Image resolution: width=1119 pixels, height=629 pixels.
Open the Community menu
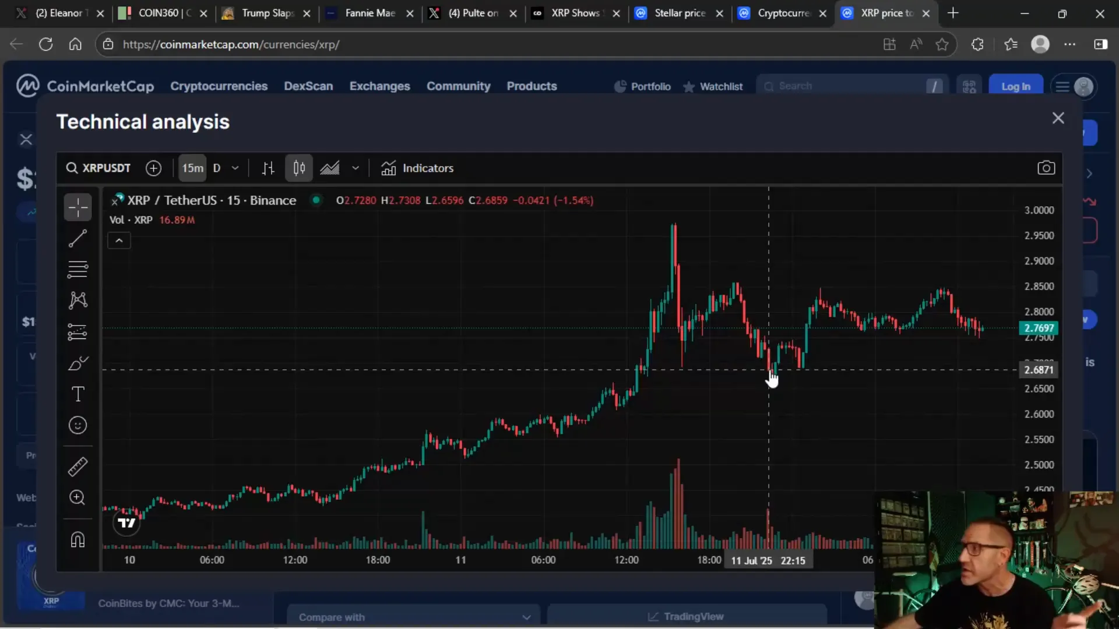[458, 86]
